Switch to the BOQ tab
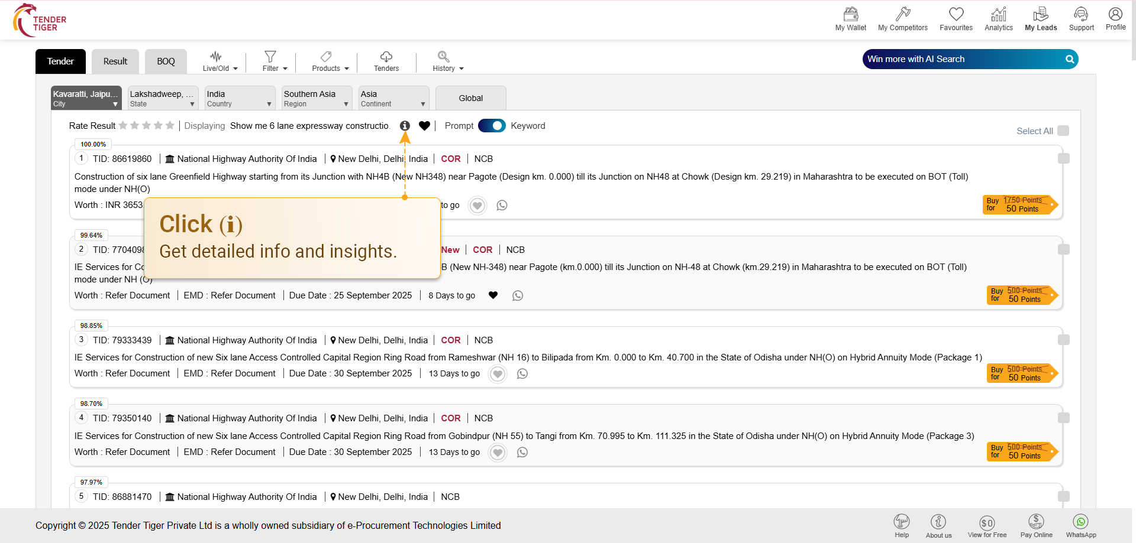 (x=166, y=61)
